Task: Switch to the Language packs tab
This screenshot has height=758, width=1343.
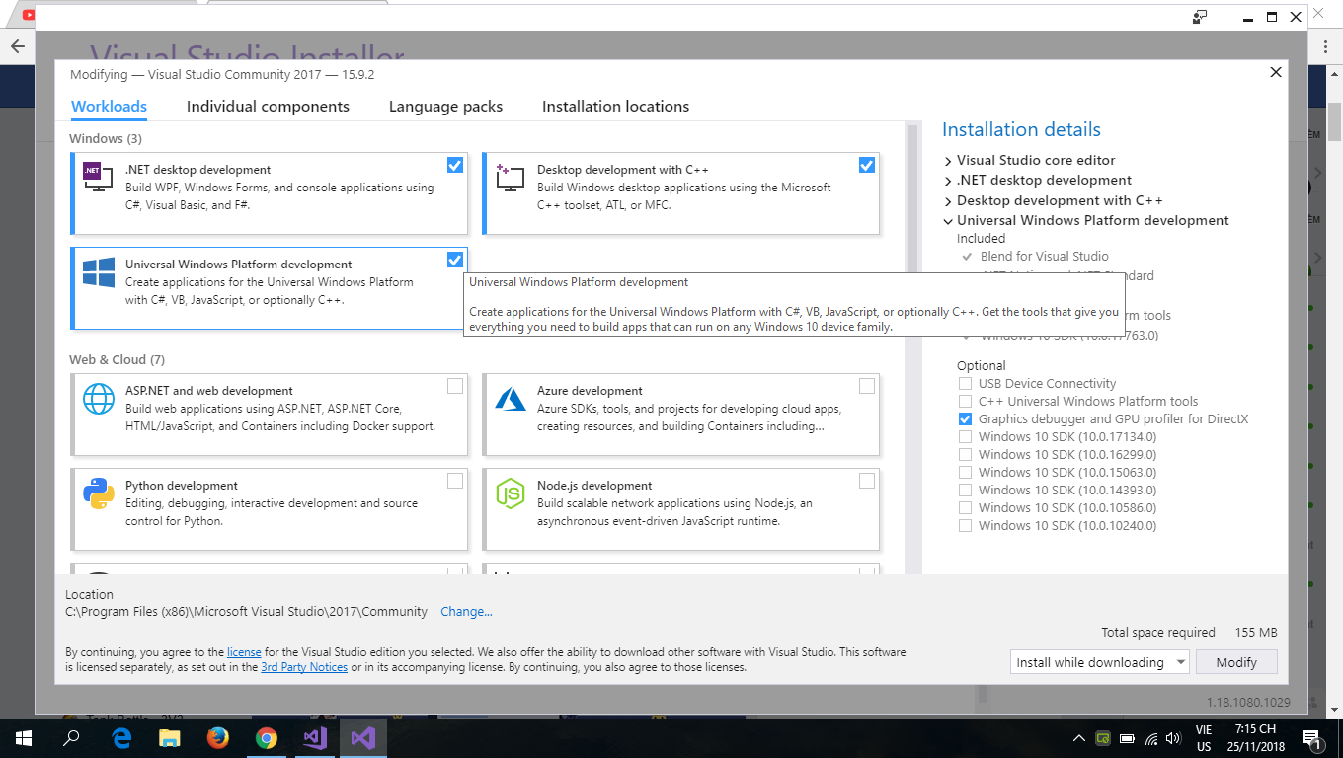Action: click(x=445, y=107)
